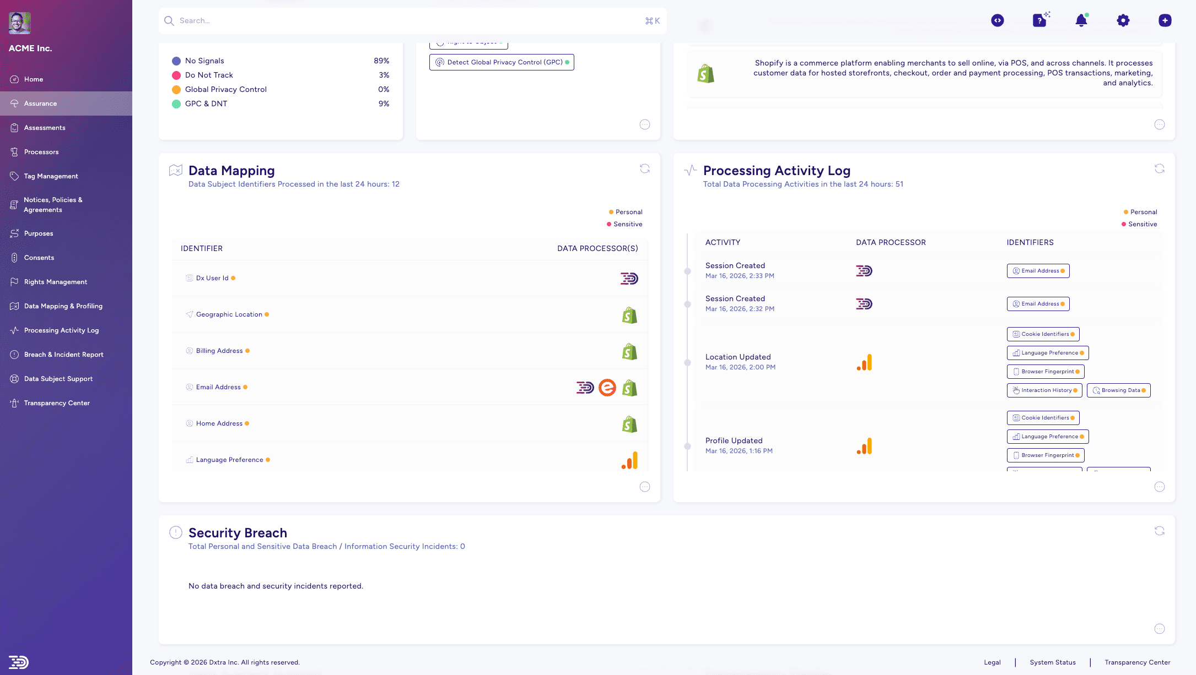The image size is (1196, 675).
Task: Open the help question-mark icon
Action: point(1039,21)
